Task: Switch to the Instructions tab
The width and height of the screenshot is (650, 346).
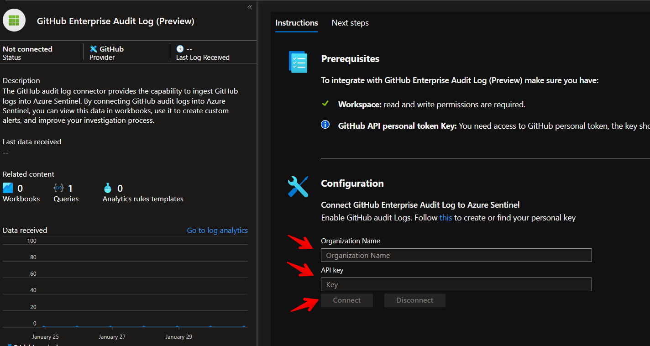Action: pos(297,23)
